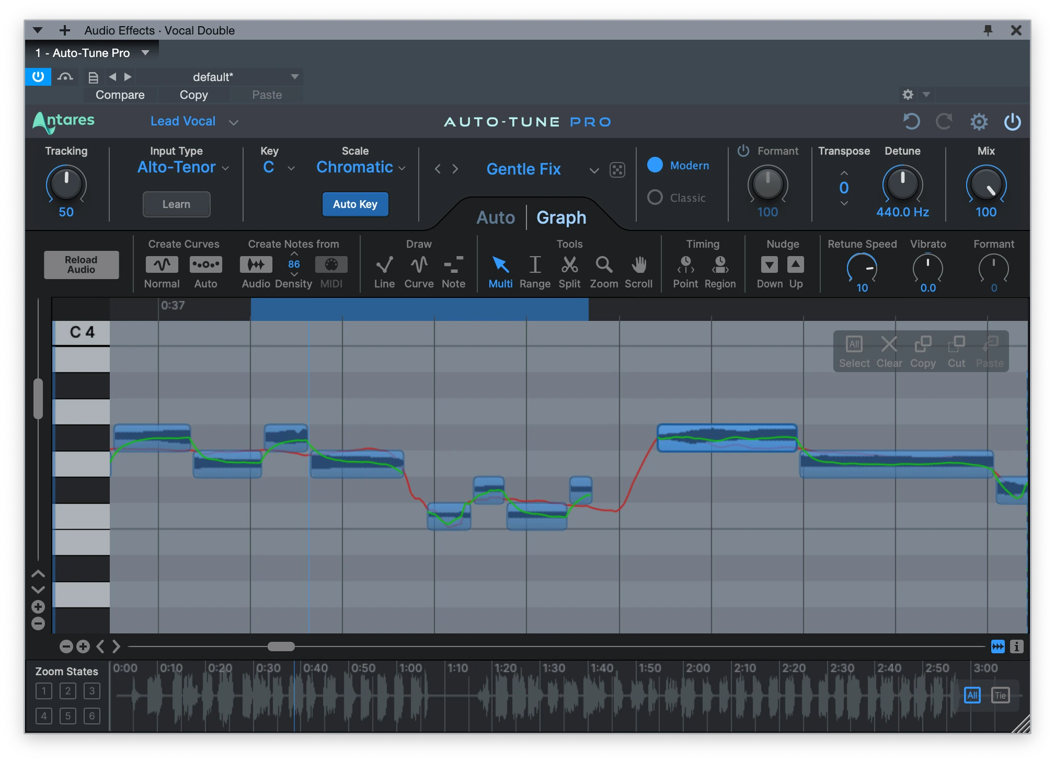Select the Range I-beam tool
The height and width of the screenshot is (762, 1055).
[x=535, y=265]
